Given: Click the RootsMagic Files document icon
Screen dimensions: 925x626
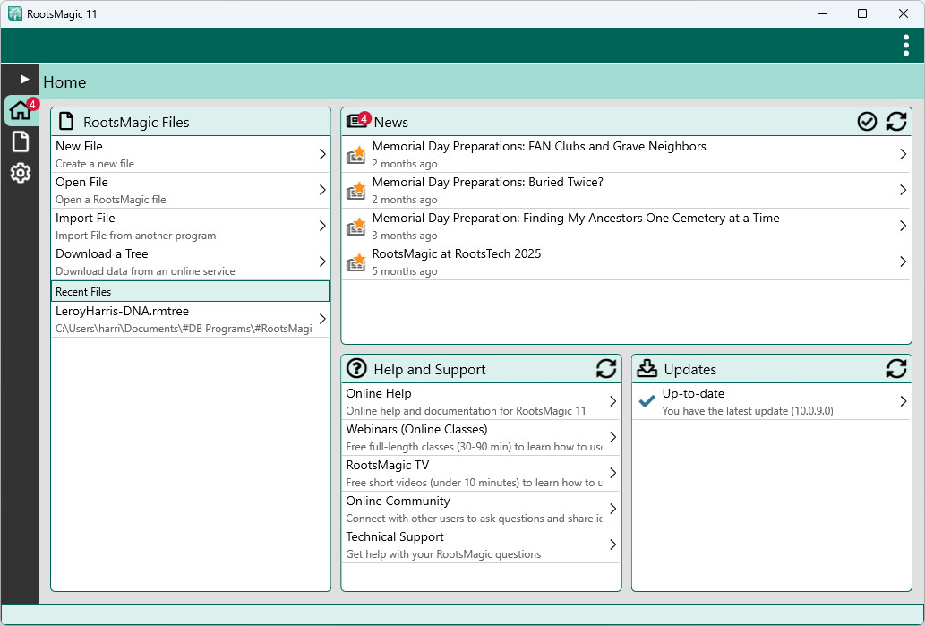Looking at the screenshot, I should point(66,121).
